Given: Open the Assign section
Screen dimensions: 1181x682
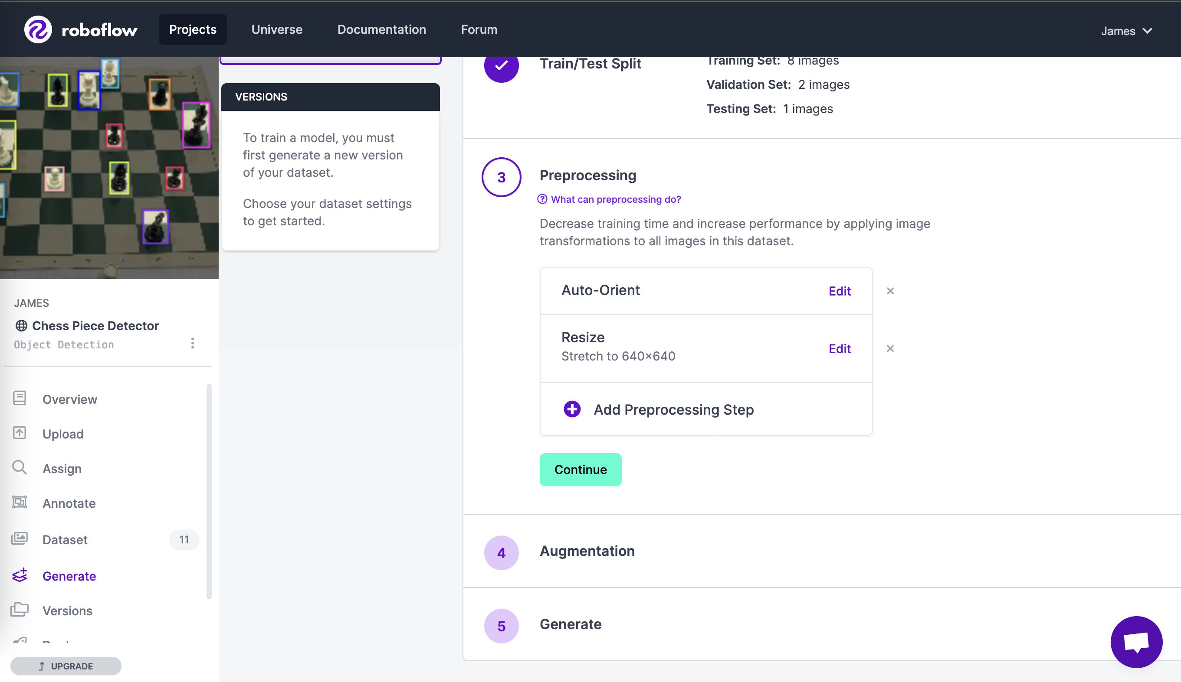Looking at the screenshot, I should point(62,468).
